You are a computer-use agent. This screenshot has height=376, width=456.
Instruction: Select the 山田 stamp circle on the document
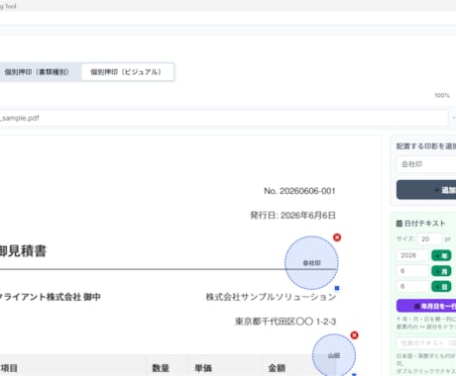[334, 355]
